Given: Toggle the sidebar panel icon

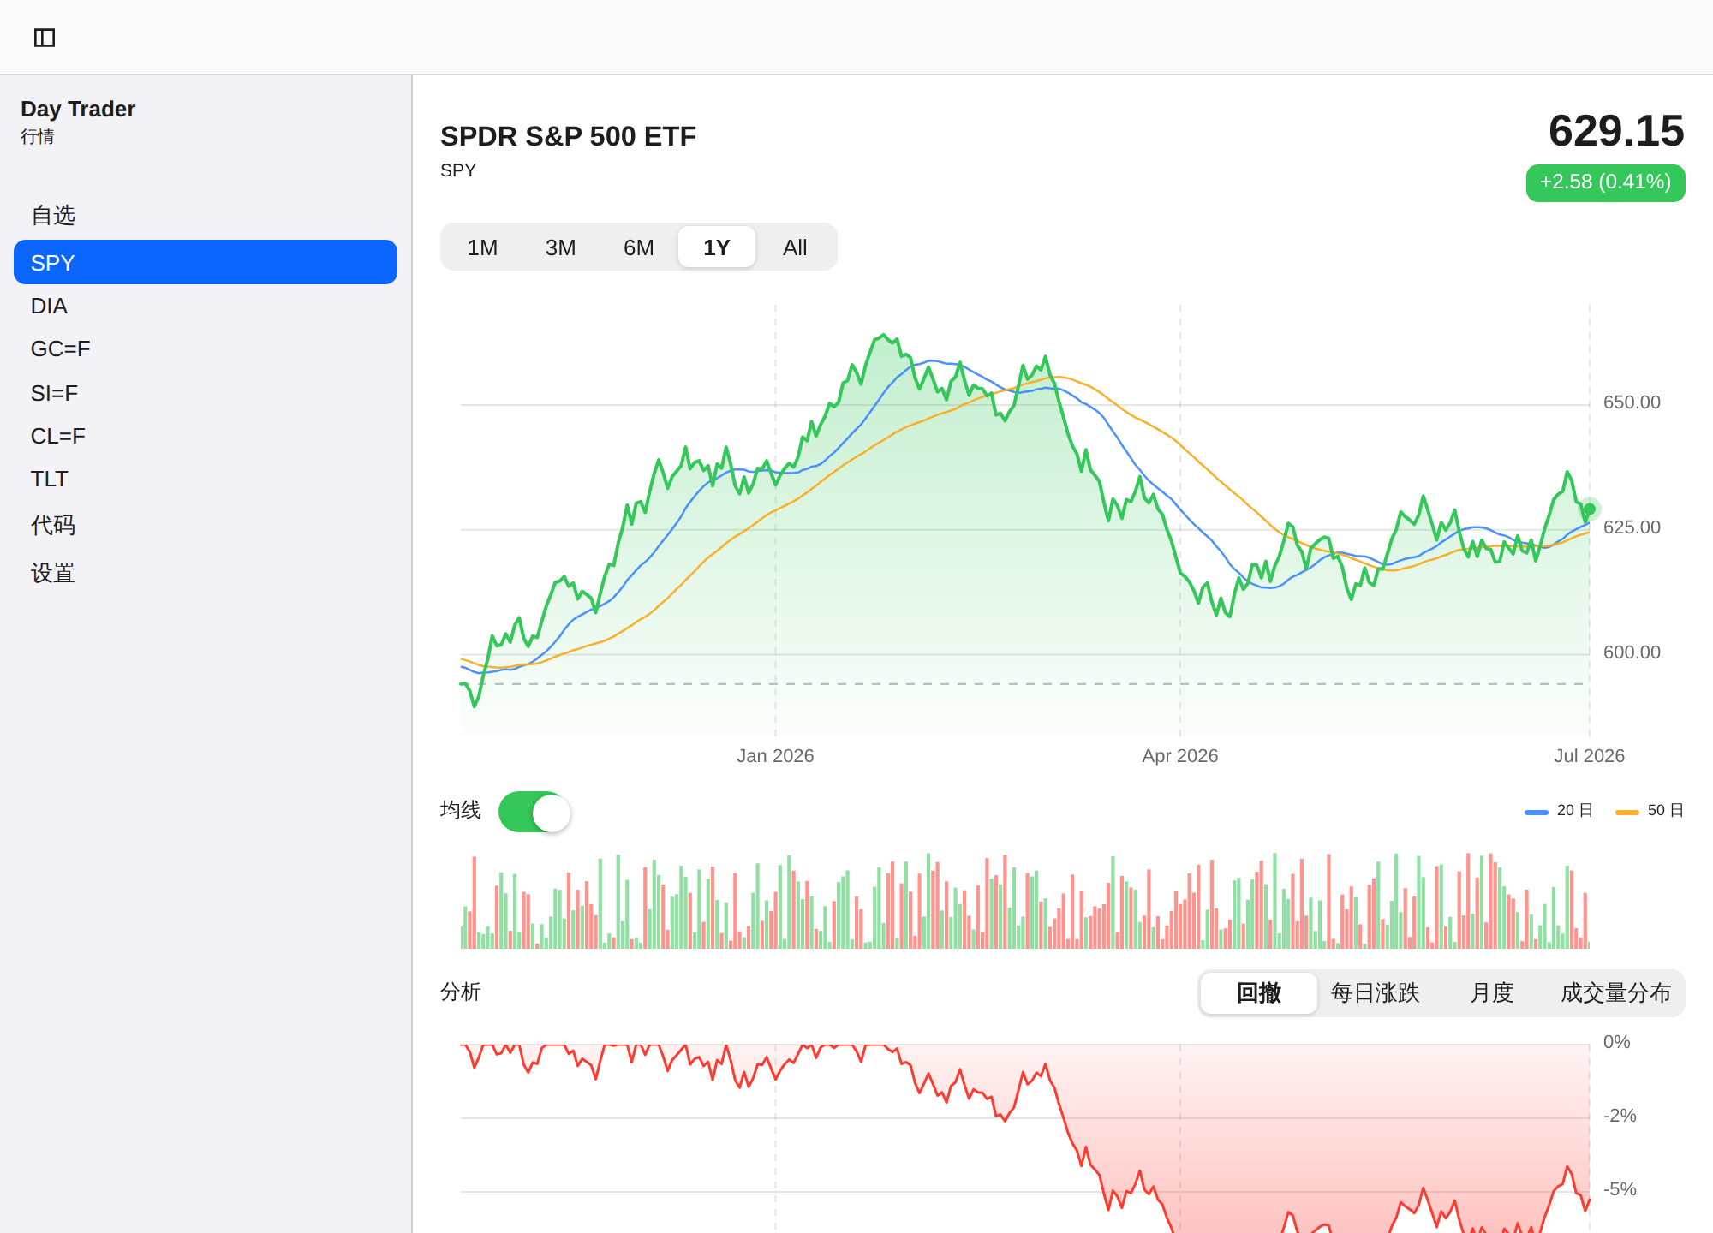Looking at the screenshot, I should tap(45, 38).
